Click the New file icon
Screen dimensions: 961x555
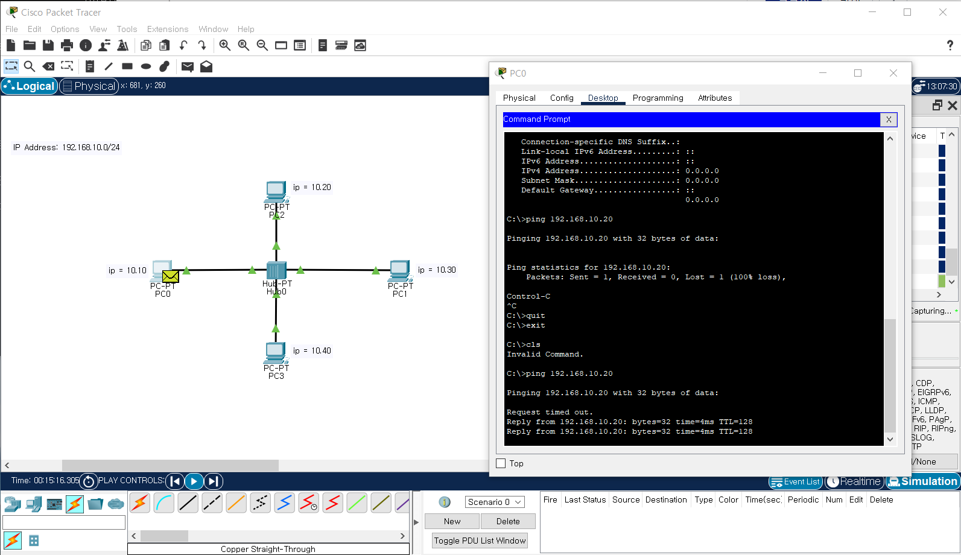pyautogui.click(x=11, y=45)
